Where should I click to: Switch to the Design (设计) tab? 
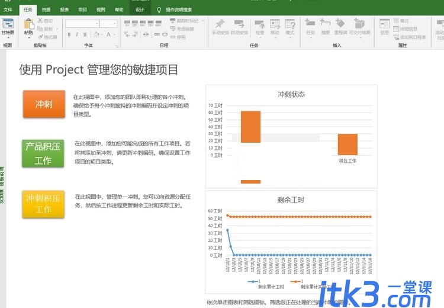[140, 9]
